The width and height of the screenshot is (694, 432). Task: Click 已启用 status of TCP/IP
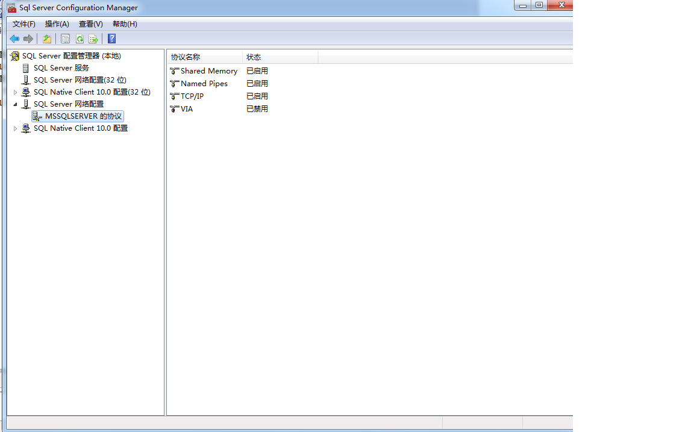coord(257,96)
